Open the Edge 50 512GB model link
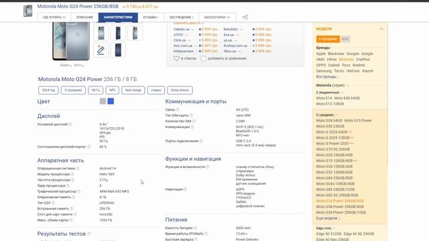 tap(328, 234)
